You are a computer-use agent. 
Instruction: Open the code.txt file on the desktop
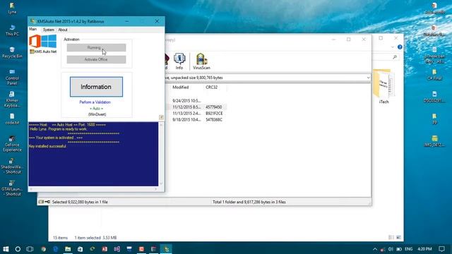pos(12,119)
